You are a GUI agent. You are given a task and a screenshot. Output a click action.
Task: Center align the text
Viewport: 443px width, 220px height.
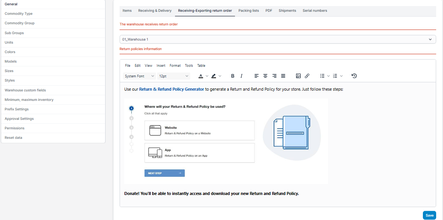coord(265,76)
